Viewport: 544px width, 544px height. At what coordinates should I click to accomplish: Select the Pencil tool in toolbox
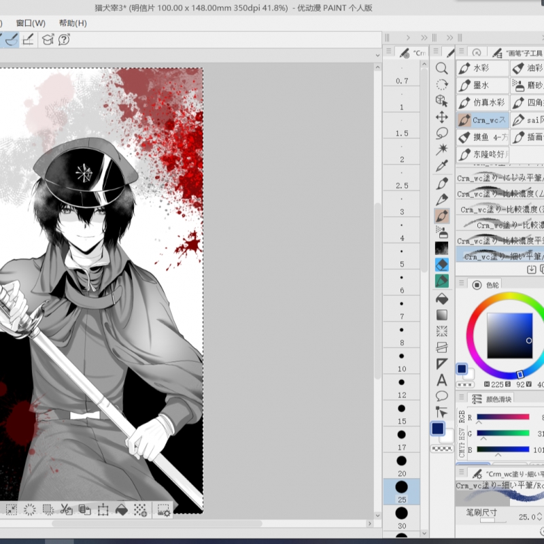pos(441,199)
